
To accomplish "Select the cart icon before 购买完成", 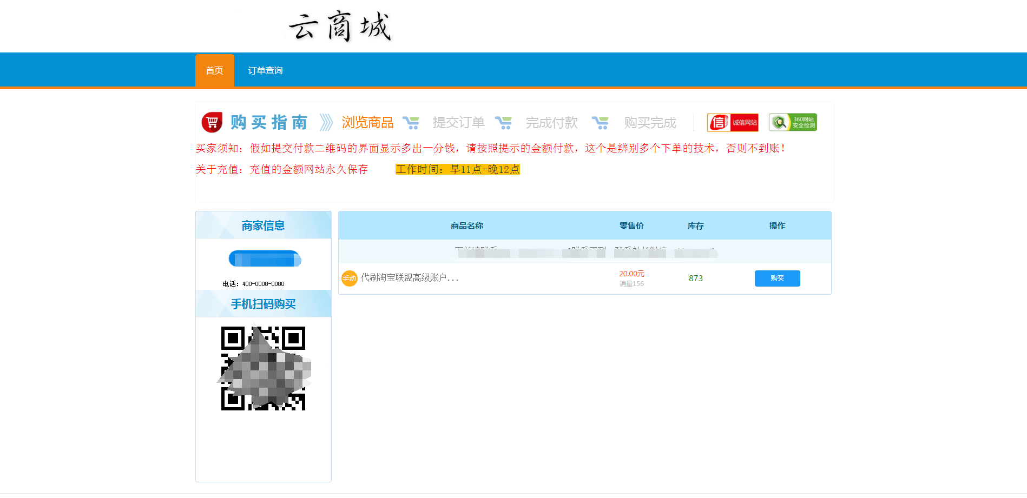I will (x=601, y=122).
